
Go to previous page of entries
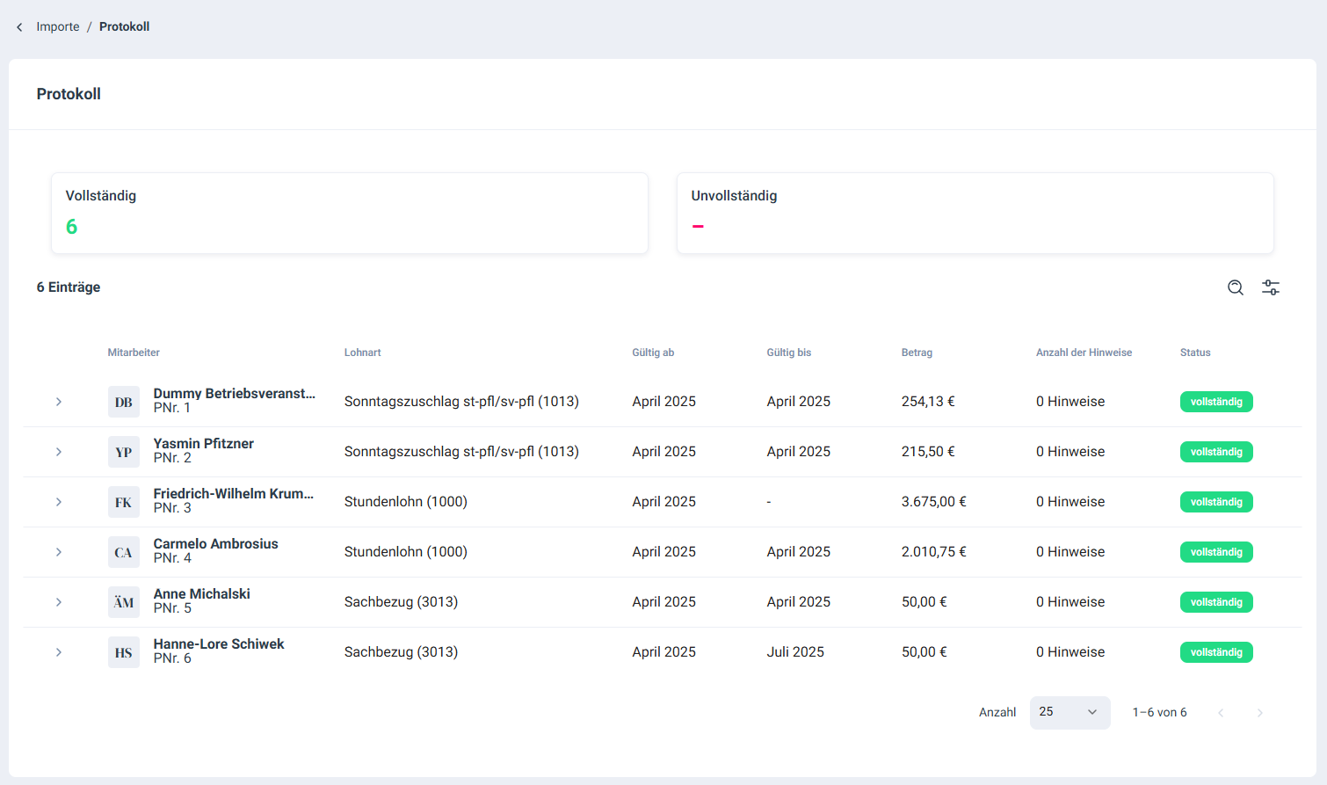coord(1221,713)
